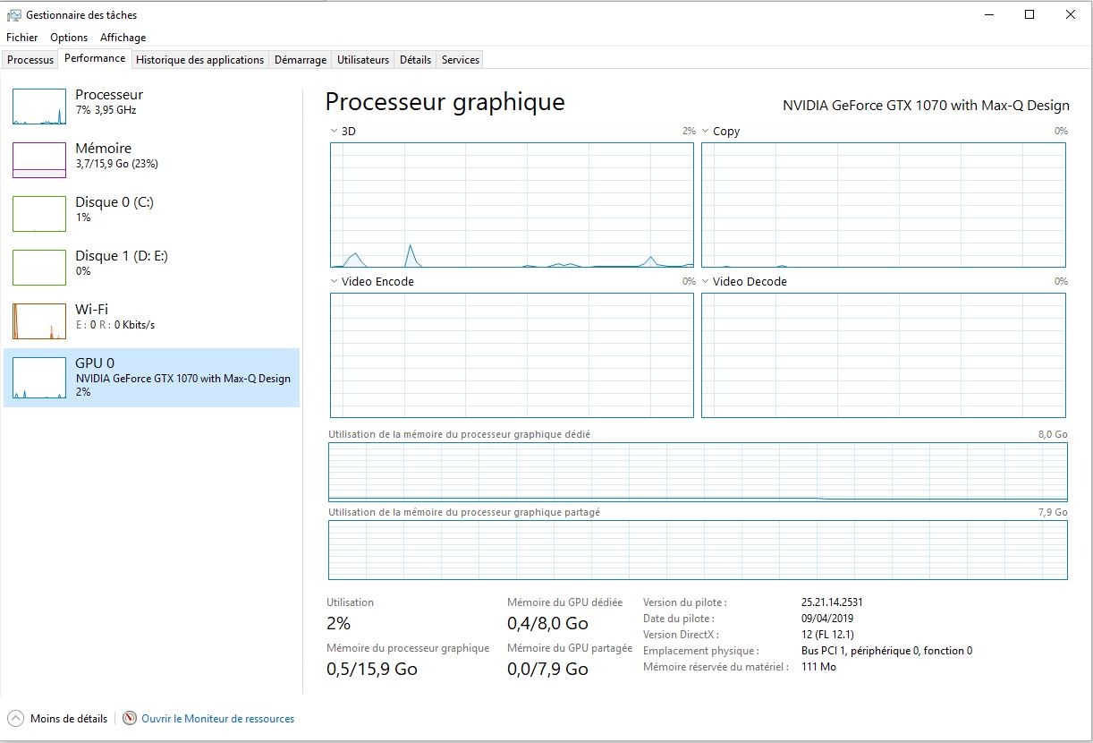Switch to the Démarrage tab
The image size is (1093, 743).
tap(301, 60)
